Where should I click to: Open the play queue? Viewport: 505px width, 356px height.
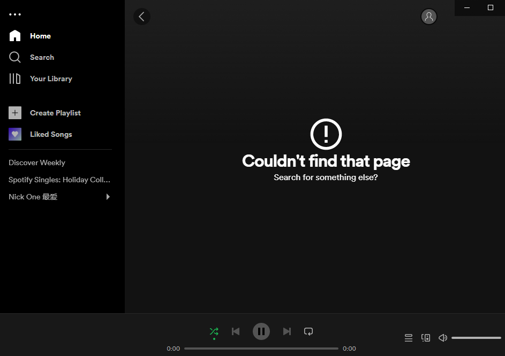tap(409, 338)
